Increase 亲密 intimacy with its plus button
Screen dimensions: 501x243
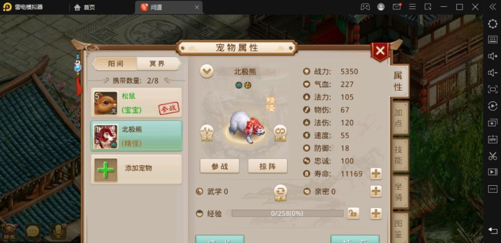coord(376,192)
